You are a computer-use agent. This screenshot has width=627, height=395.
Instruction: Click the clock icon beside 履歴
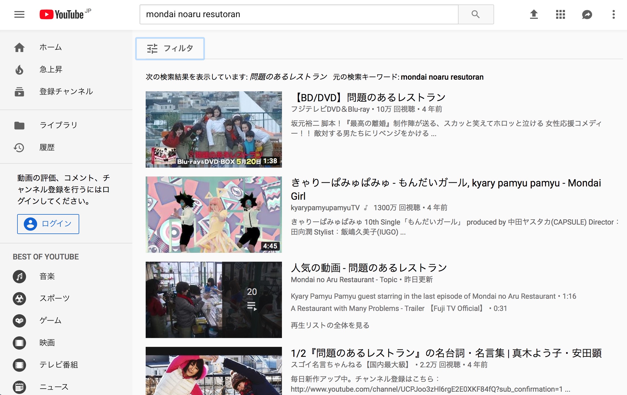tap(19, 147)
